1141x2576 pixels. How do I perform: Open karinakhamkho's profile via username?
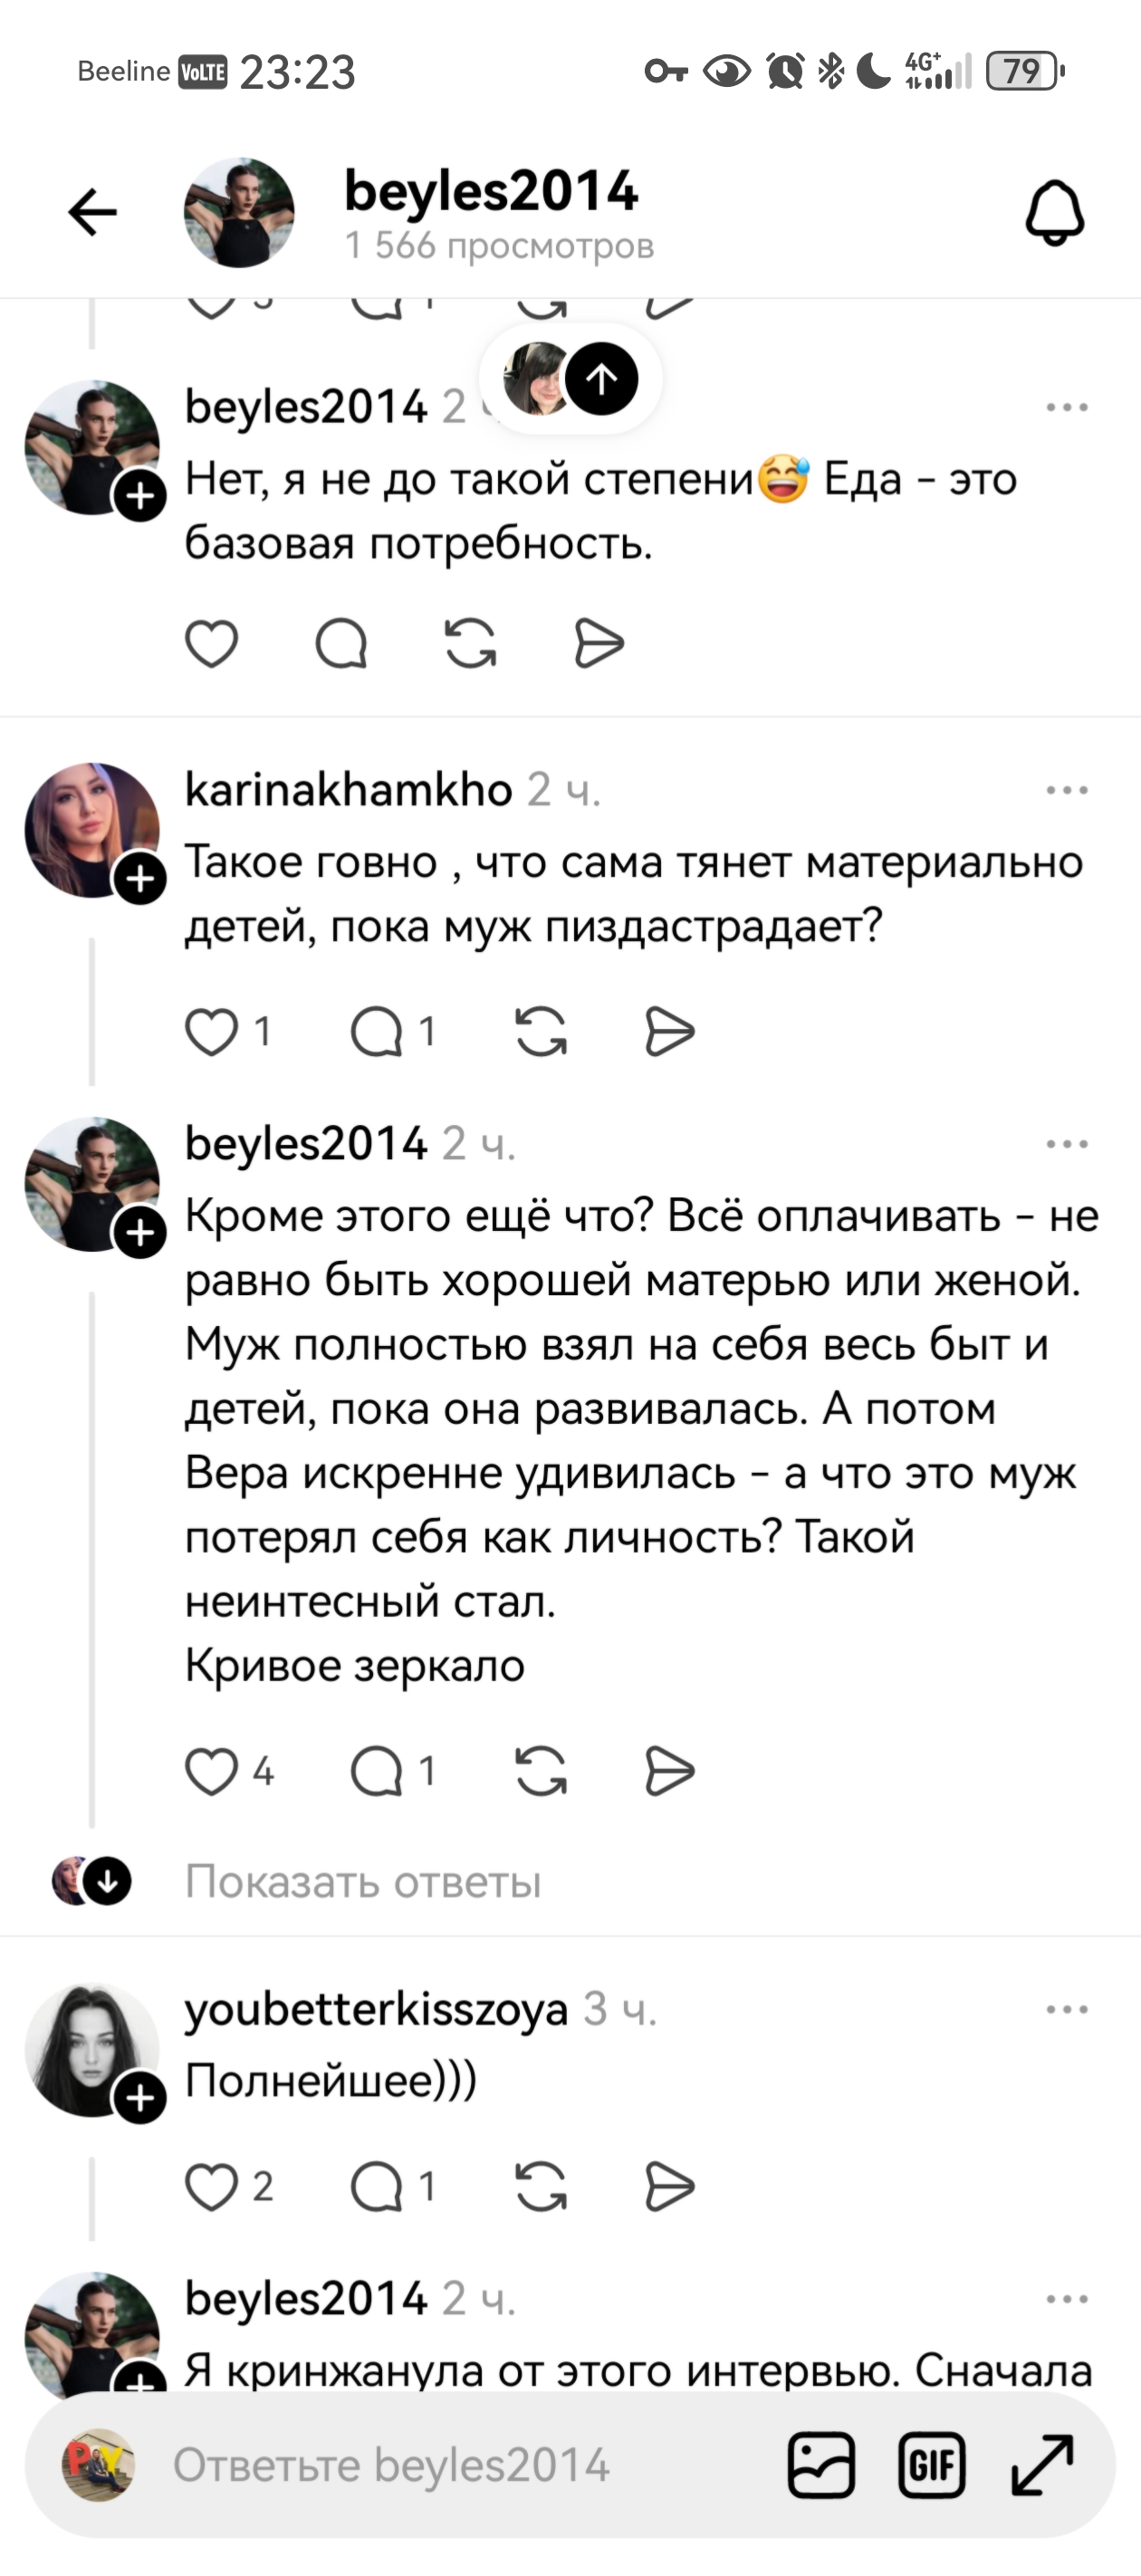348,790
